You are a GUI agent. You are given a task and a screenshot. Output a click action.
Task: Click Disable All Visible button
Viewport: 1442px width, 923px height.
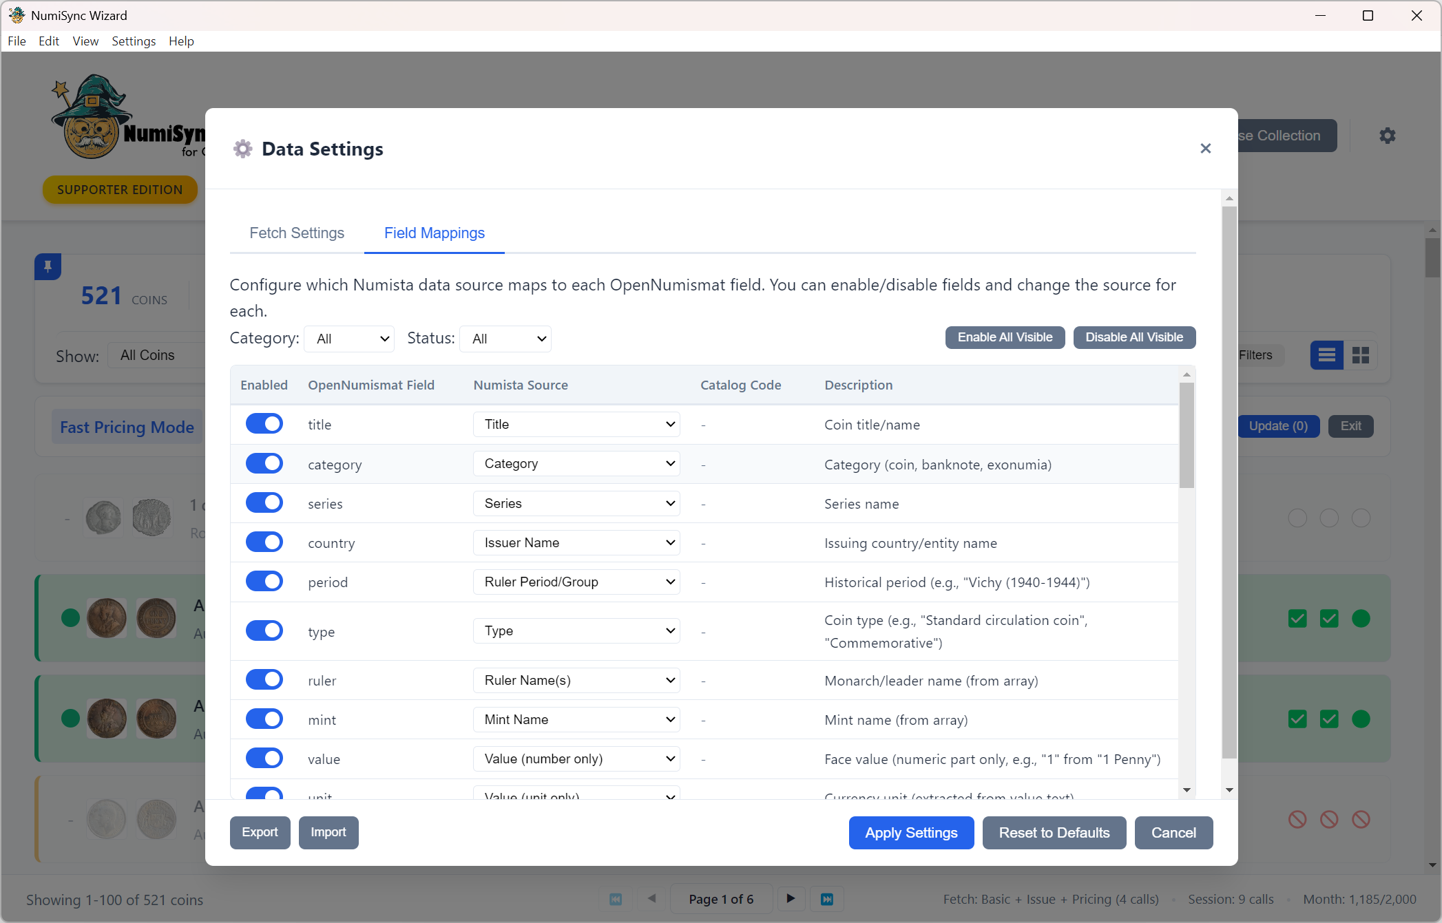point(1133,337)
